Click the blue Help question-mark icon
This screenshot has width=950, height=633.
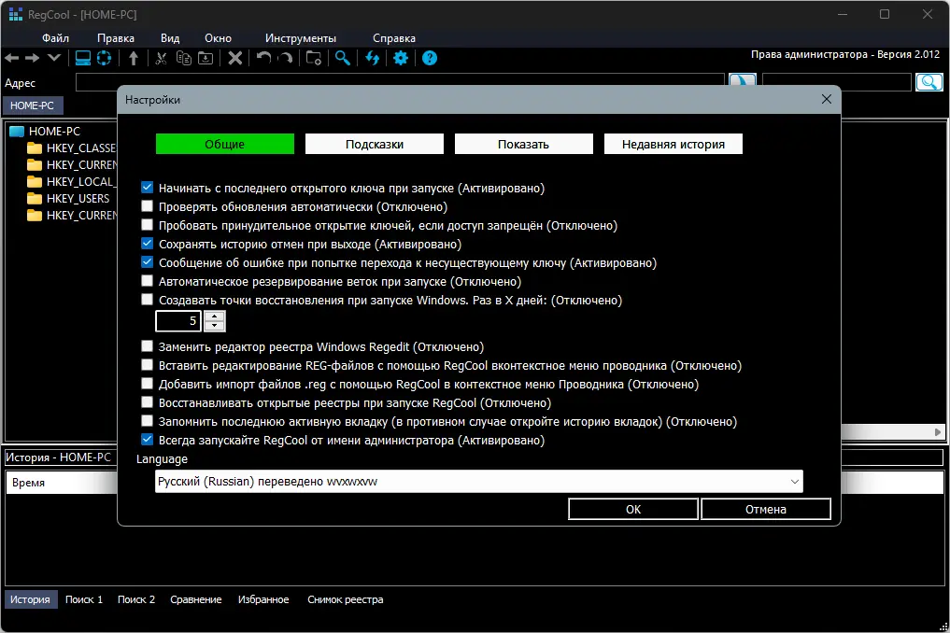(x=430, y=58)
